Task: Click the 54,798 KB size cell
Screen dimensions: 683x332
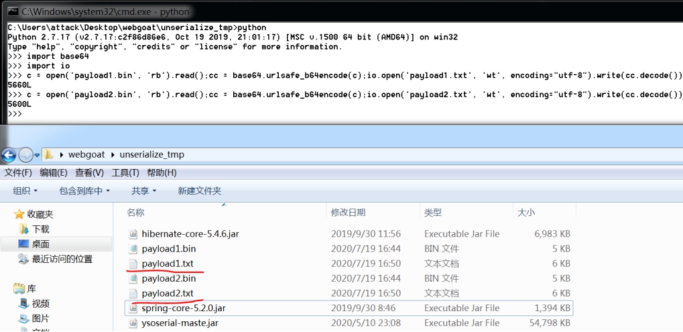Action: coord(549,323)
